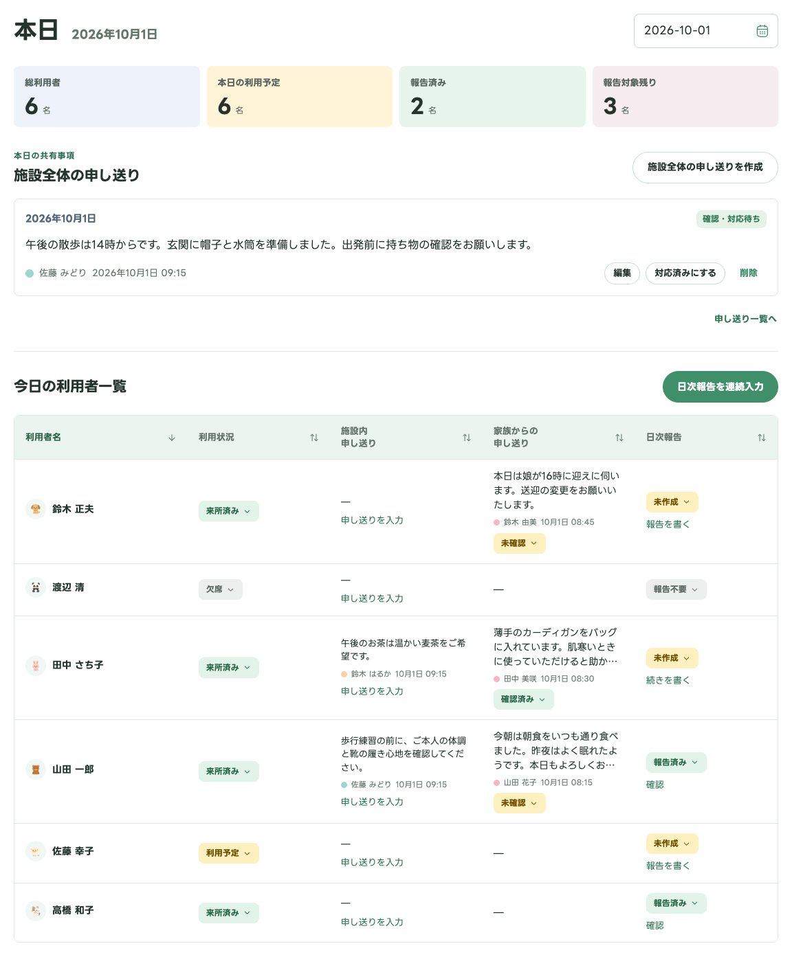Sort by 施設内申し送り arrows icon
792x957 pixels.
[467, 438]
